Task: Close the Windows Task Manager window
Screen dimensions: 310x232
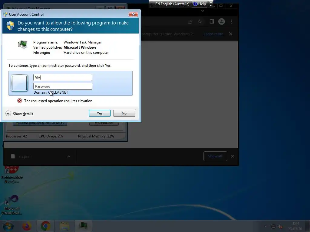Action: [120, 8]
